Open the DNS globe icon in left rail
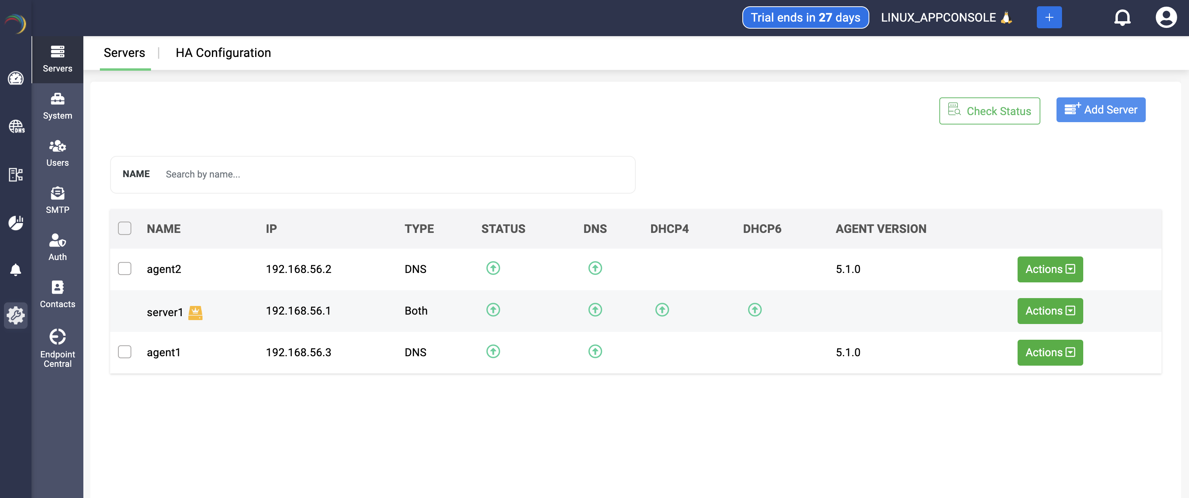1189x498 pixels. [x=16, y=126]
